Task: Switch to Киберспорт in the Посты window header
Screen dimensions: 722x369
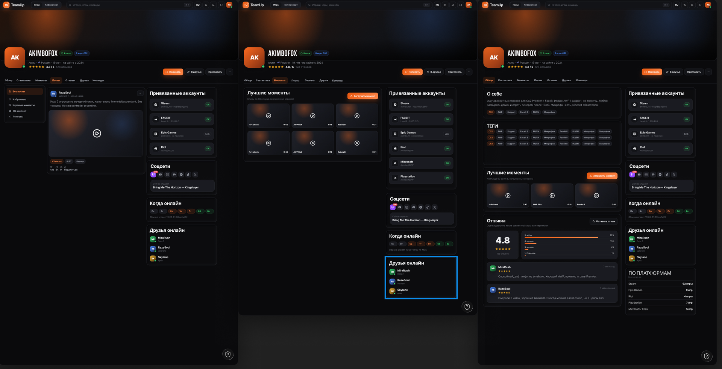Action: [52, 5]
